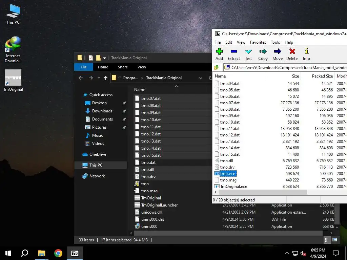This screenshot has height=260, width=347.
Task: Go forward in File Explorer
Action: pos(91,78)
